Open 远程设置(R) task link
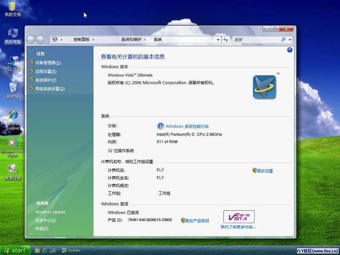Viewport: 340px width, 255px height. coord(46,71)
